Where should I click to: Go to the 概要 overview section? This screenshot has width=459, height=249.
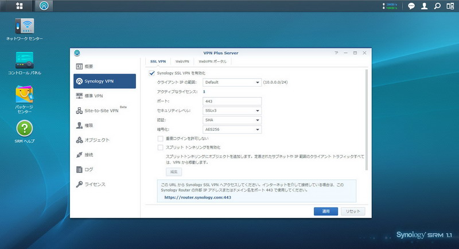pos(104,67)
